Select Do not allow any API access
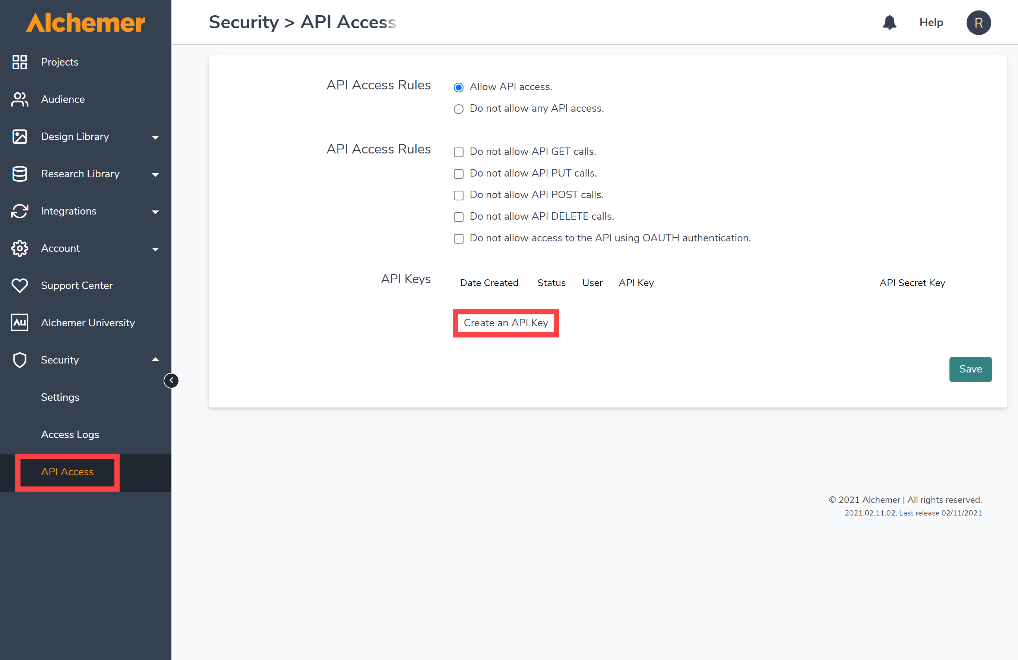This screenshot has width=1018, height=660. 459,109
